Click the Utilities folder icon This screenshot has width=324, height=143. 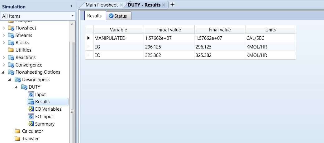click(x=11, y=50)
